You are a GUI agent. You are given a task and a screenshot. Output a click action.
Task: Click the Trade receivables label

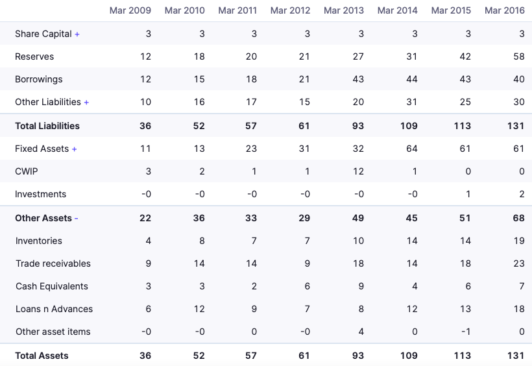point(53,263)
